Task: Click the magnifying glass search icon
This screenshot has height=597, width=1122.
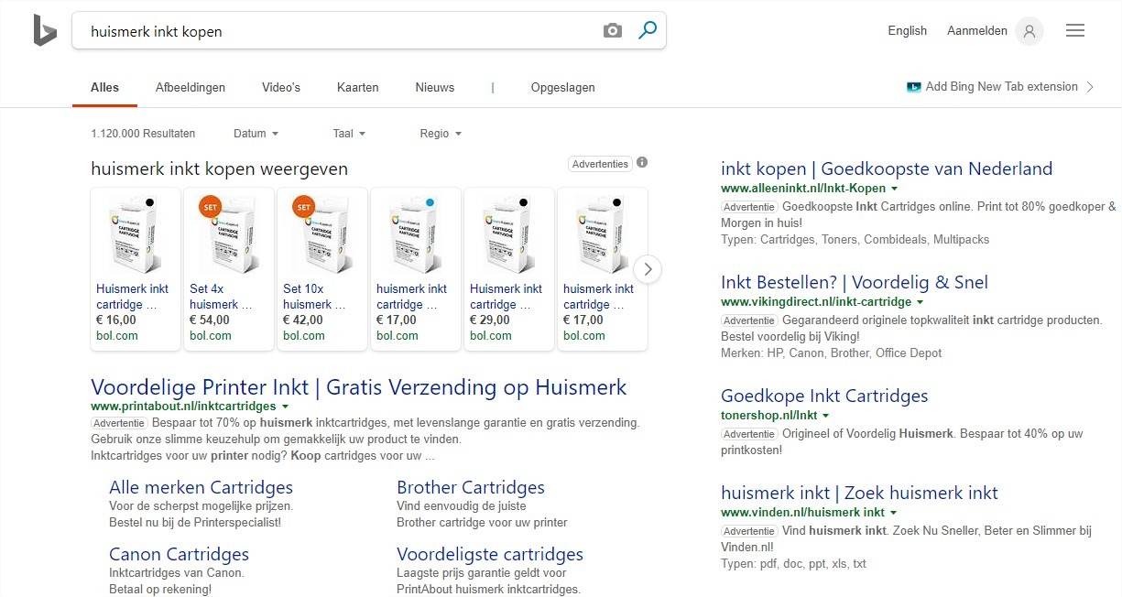Action: pos(647,30)
